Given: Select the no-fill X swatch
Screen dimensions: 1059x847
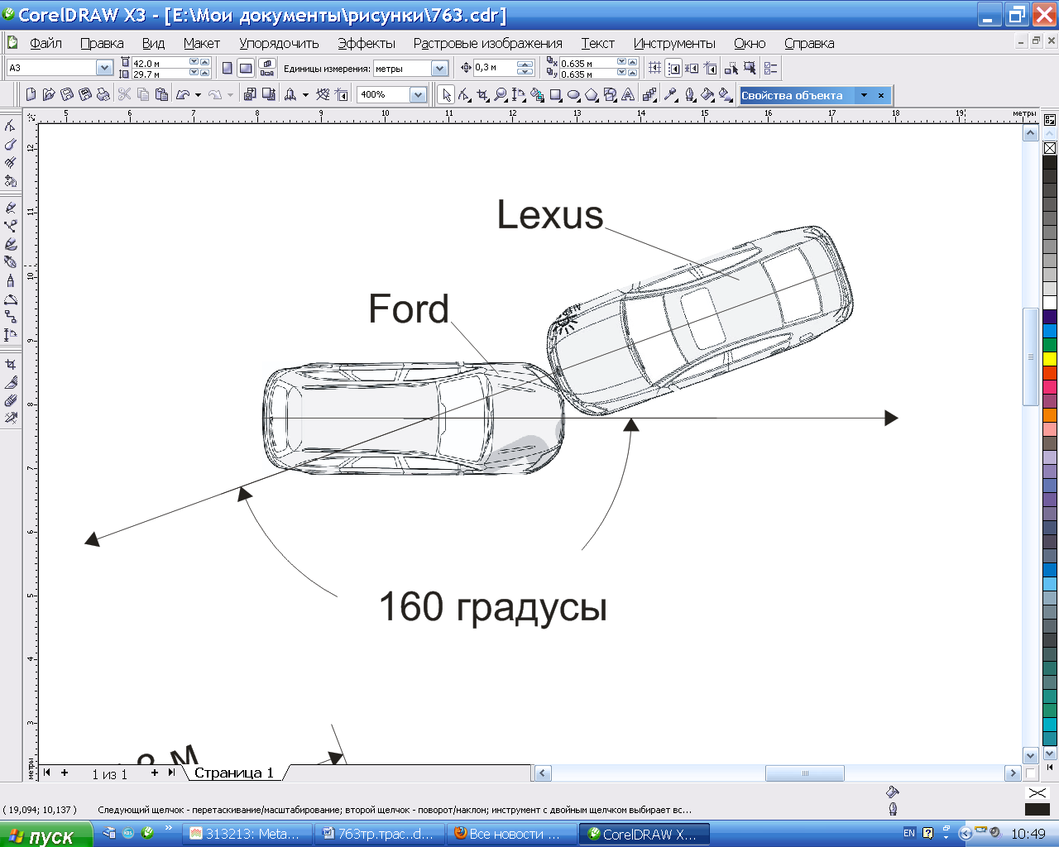Looking at the screenshot, I should 1050,148.
